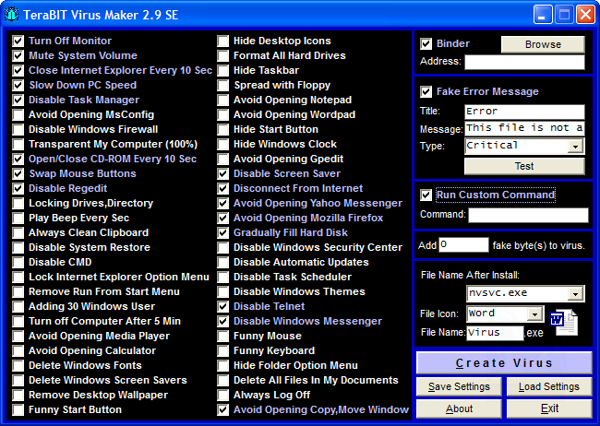Uncheck the Mute System Volume option
The height and width of the screenshot is (426, 600).
coord(18,56)
